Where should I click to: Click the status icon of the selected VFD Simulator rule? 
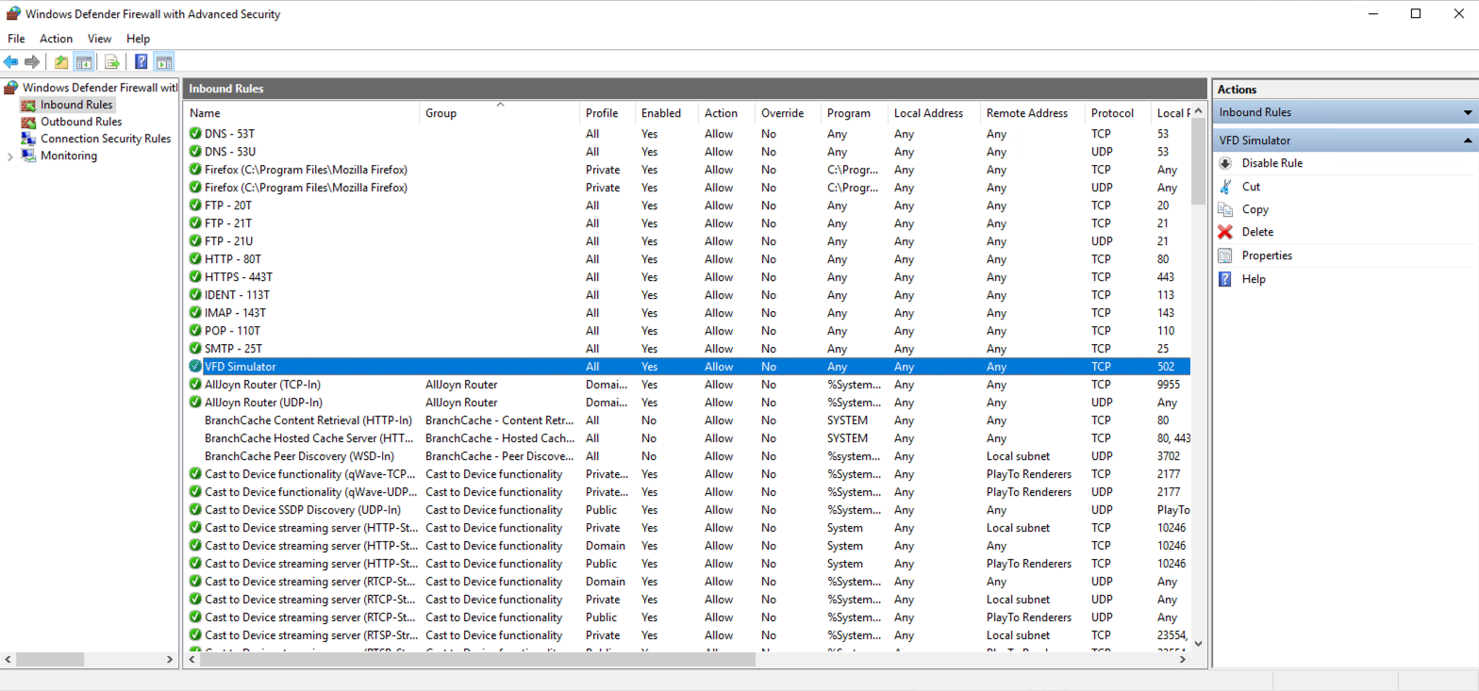tap(195, 367)
